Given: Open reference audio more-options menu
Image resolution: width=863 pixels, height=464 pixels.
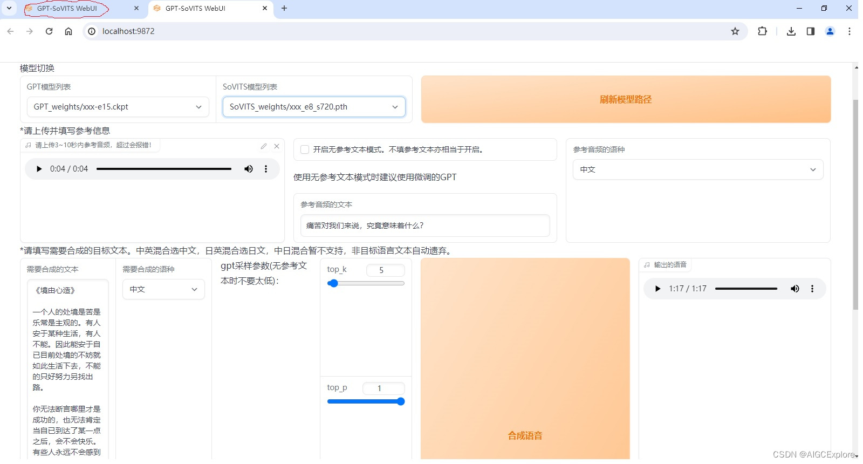Looking at the screenshot, I should pyautogui.click(x=266, y=169).
